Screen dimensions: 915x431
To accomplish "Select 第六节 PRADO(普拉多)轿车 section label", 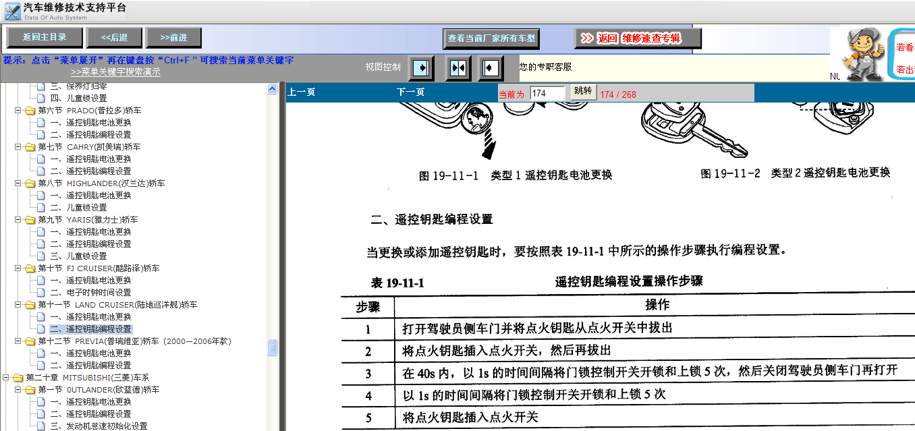I will click(90, 111).
